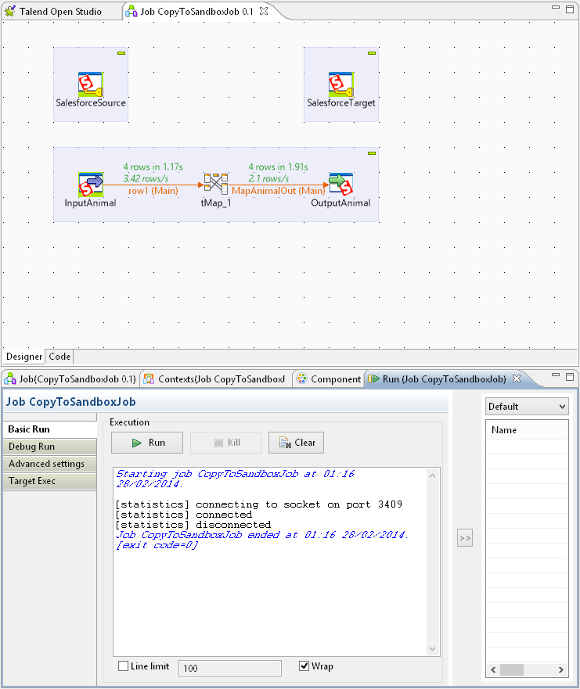Collapse the SalesforceTarget subjob box
The height and width of the screenshot is (689, 580).
tap(372, 53)
